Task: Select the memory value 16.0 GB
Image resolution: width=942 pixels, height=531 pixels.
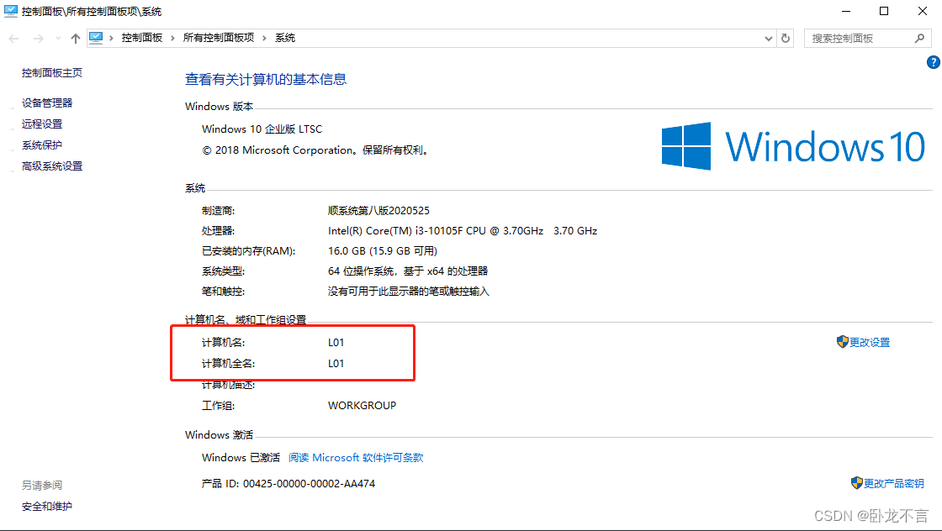Action: [347, 251]
